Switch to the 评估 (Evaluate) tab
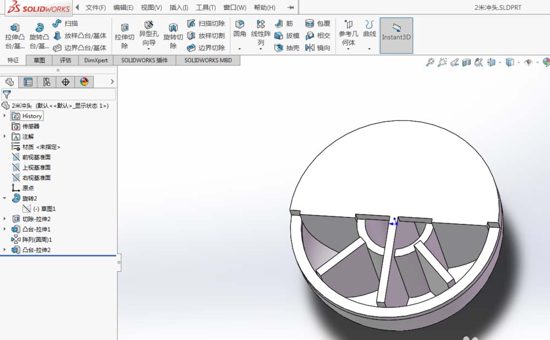The width and height of the screenshot is (550, 340). click(65, 61)
